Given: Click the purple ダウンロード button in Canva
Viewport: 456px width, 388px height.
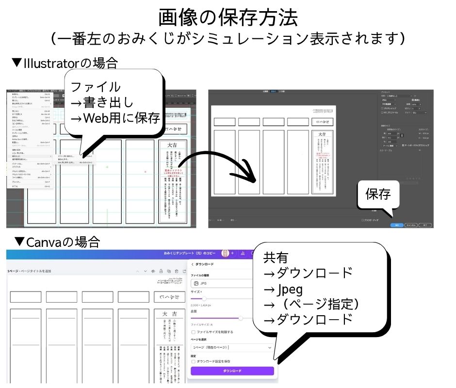Looking at the screenshot, I should coord(232,371).
